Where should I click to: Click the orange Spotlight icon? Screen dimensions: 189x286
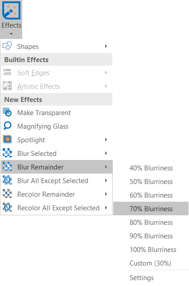(x=7, y=139)
